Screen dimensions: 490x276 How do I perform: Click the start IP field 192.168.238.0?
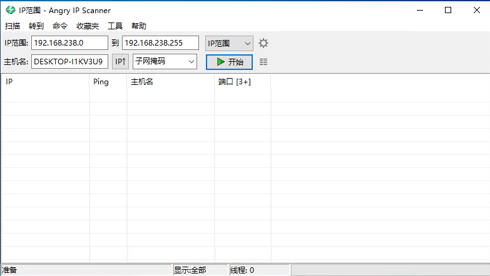click(69, 42)
